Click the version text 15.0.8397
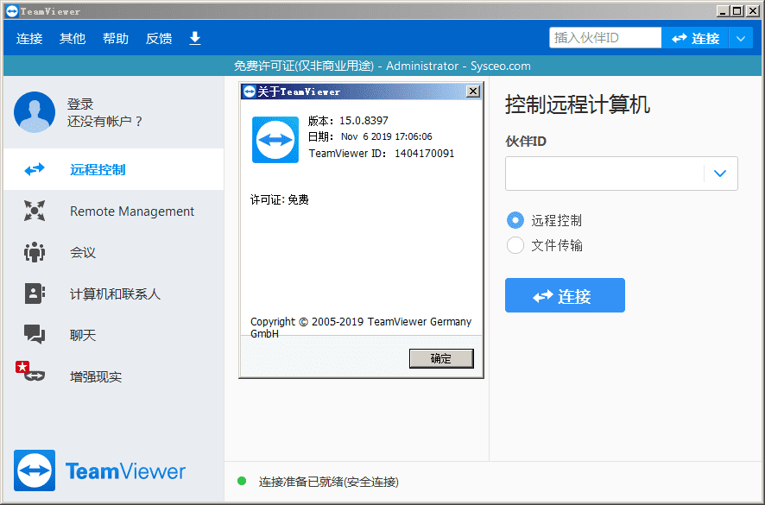This screenshot has width=765, height=505. coord(364,121)
